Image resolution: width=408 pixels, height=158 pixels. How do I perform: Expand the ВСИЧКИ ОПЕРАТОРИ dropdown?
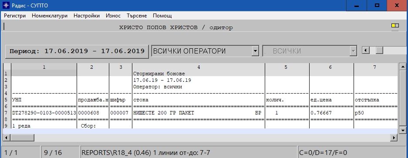(255, 51)
